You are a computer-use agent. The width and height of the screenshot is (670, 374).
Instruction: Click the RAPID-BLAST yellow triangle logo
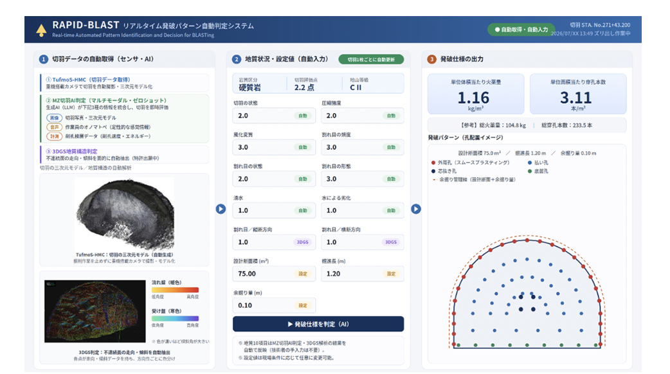[x=41, y=30]
